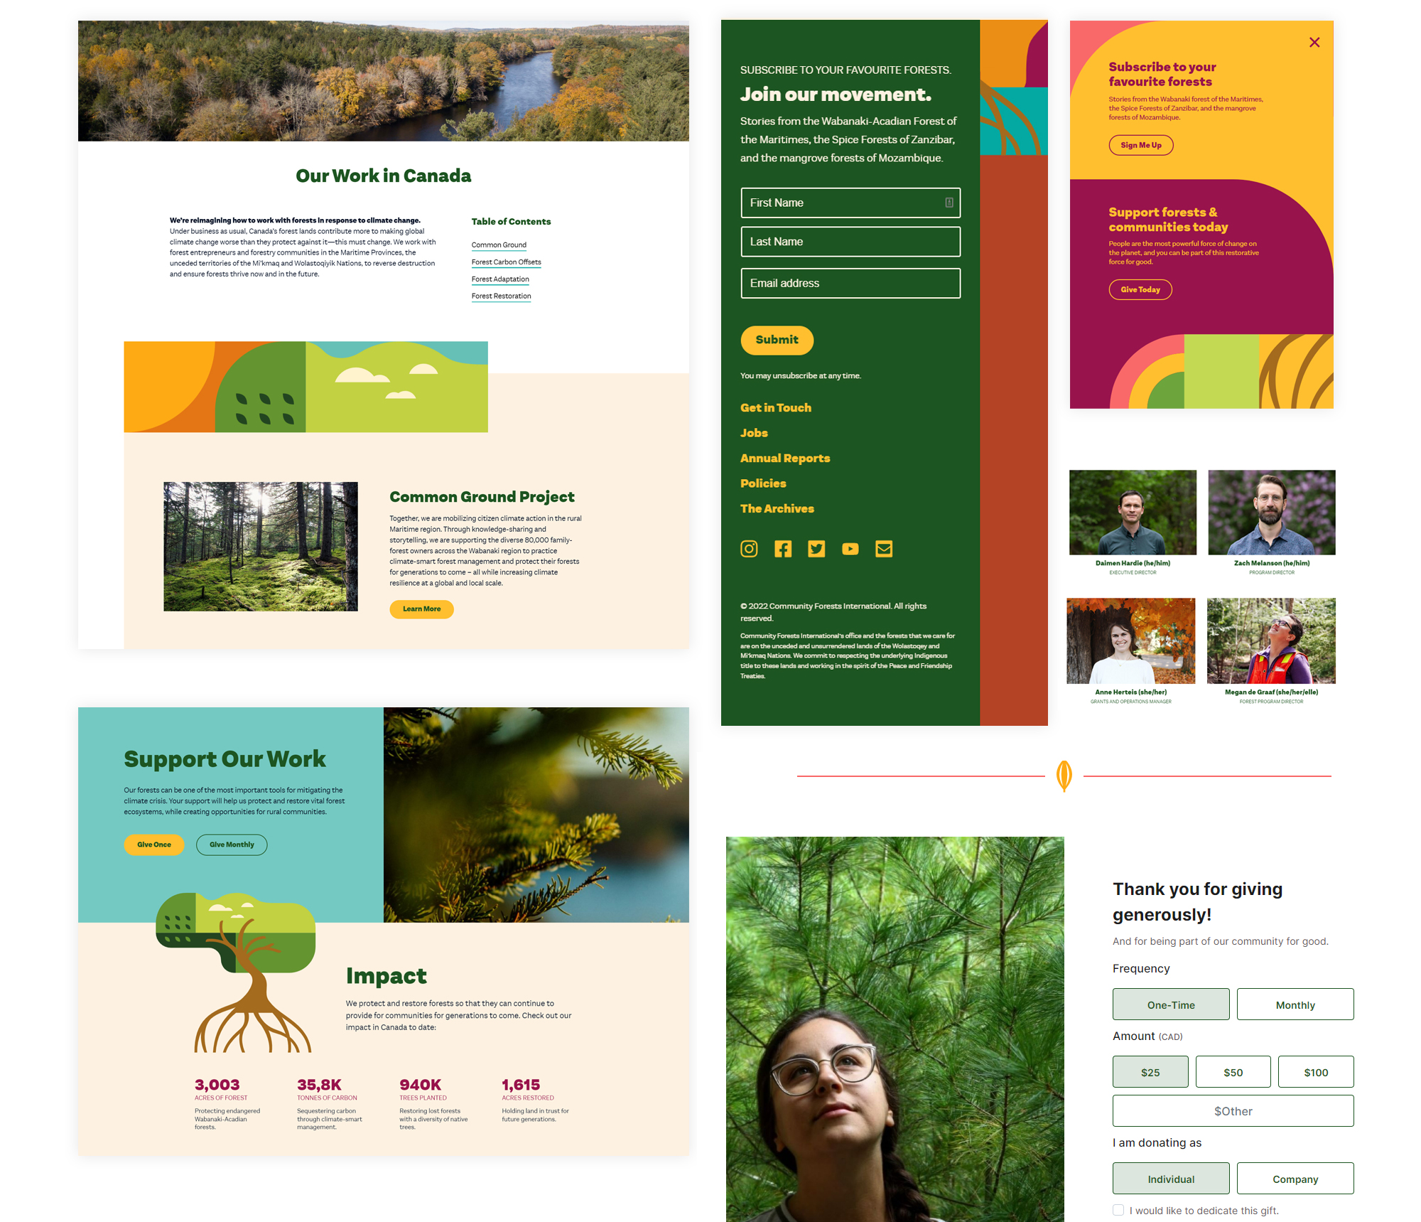
Task: Click Zach Melanson's staff photo
Action: (x=1272, y=513)
